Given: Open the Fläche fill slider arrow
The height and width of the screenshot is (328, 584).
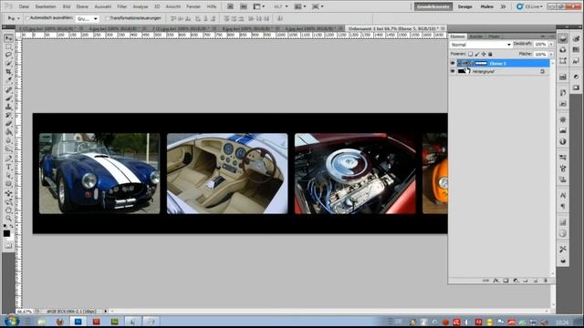Looking at the screenshot, I should 551,55.
